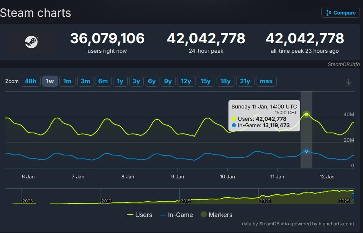
Task: Click the 123 comparison icon inside Compare button
Action: click(x=329, y=13)
